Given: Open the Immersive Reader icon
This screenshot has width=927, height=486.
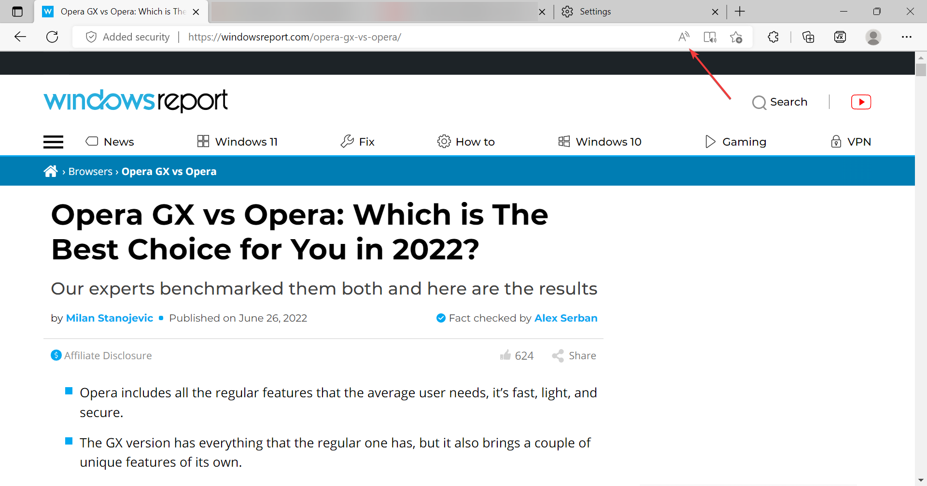Looking at the screenshot, I should tap(710, 37).
